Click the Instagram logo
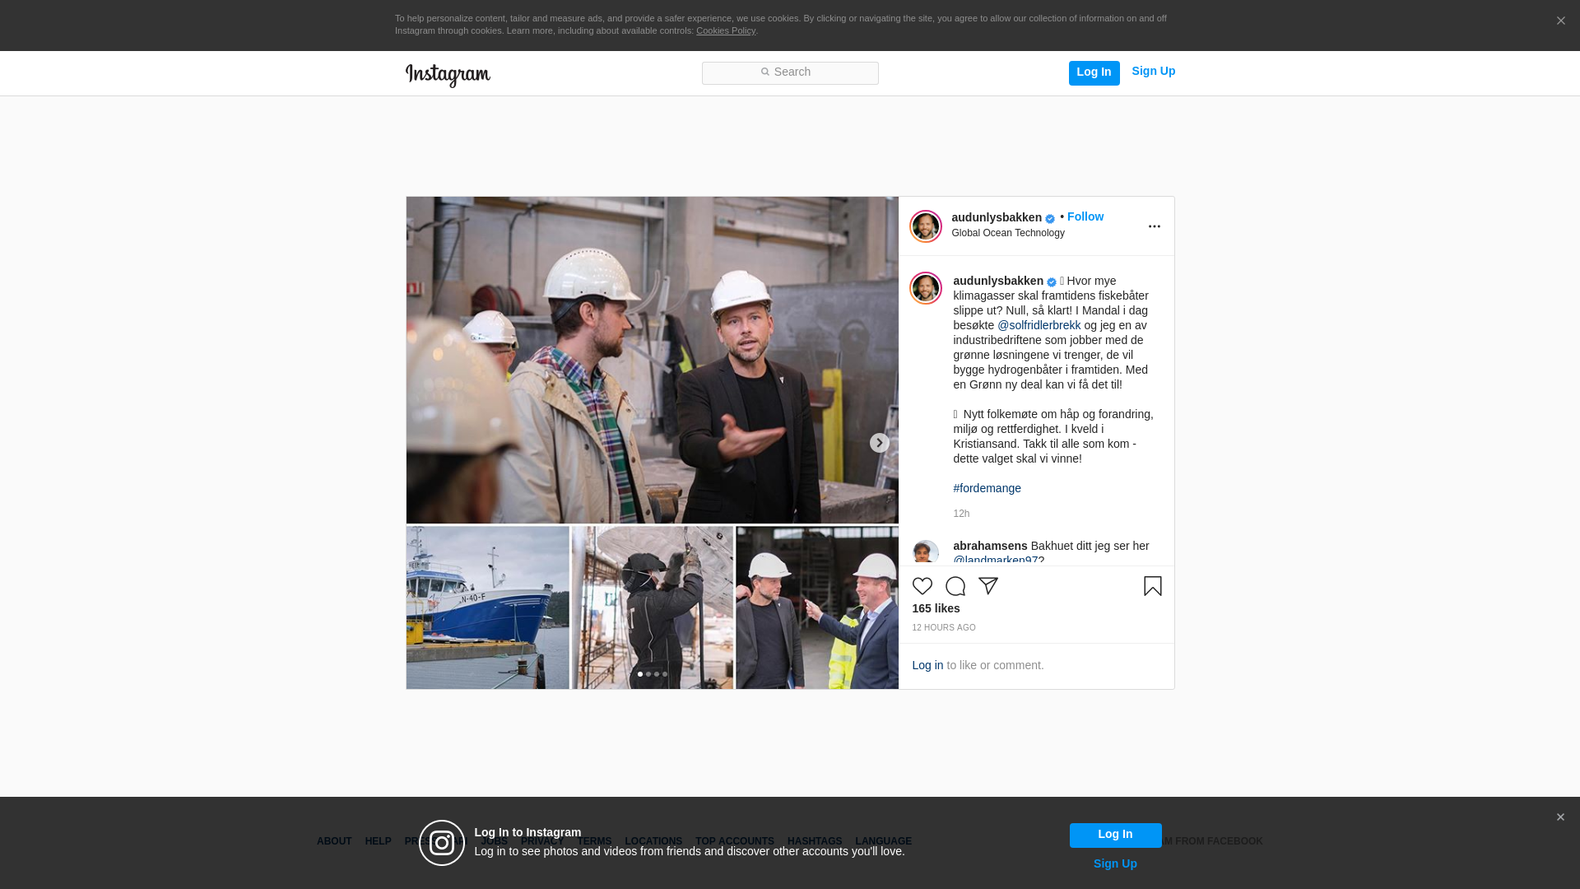 tap(448, 75)
